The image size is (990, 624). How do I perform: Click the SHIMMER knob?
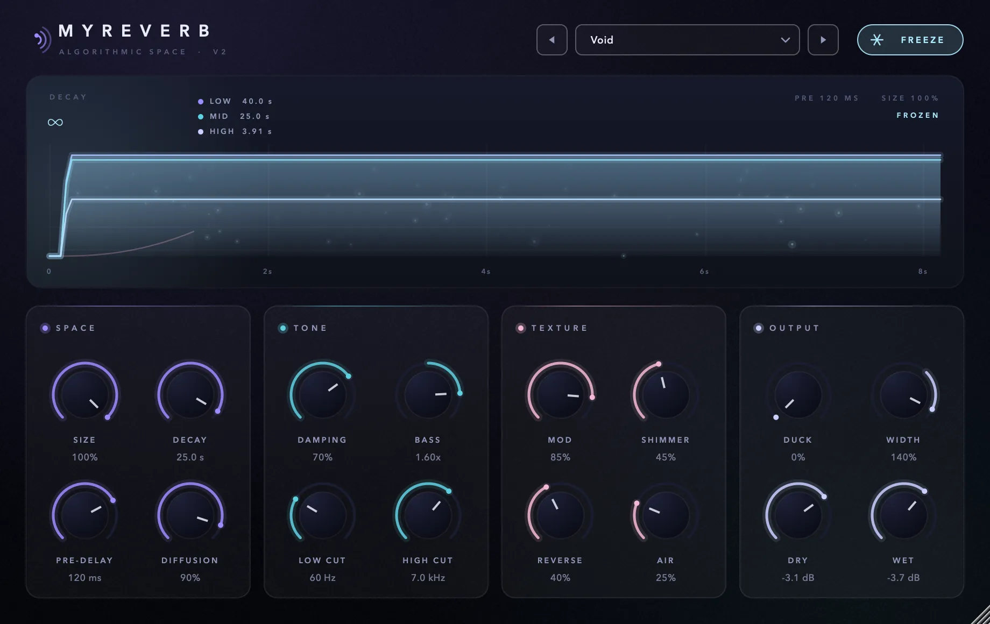point(666,394)
